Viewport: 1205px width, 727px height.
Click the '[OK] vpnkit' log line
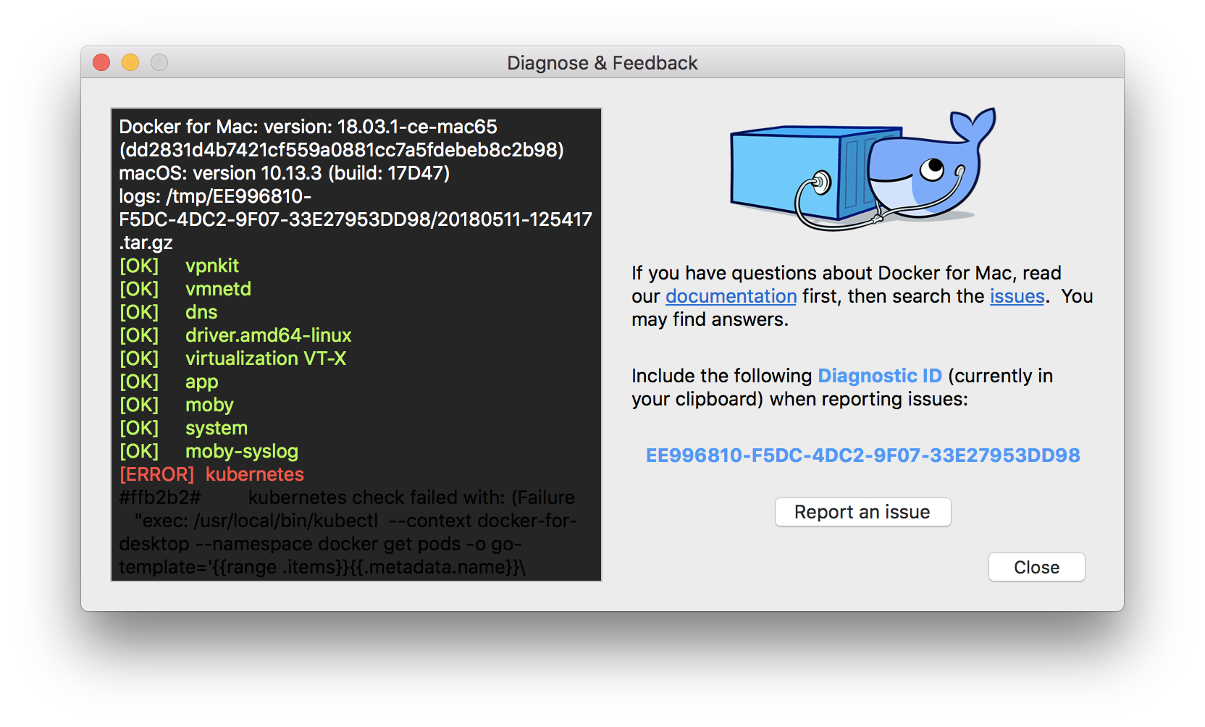(179, 266)
